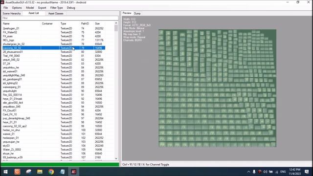Select the FX_Water02 texture row
Screen dimensions: 313x176
53,32
